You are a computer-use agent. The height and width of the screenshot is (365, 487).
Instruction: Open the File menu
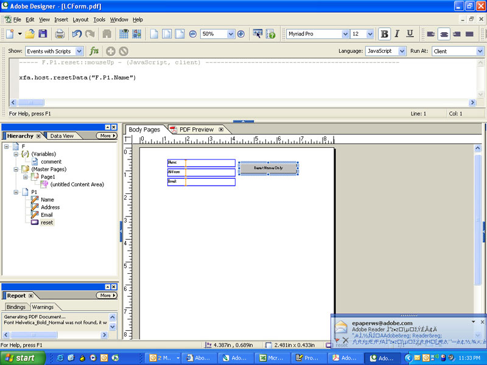(17, 19)
